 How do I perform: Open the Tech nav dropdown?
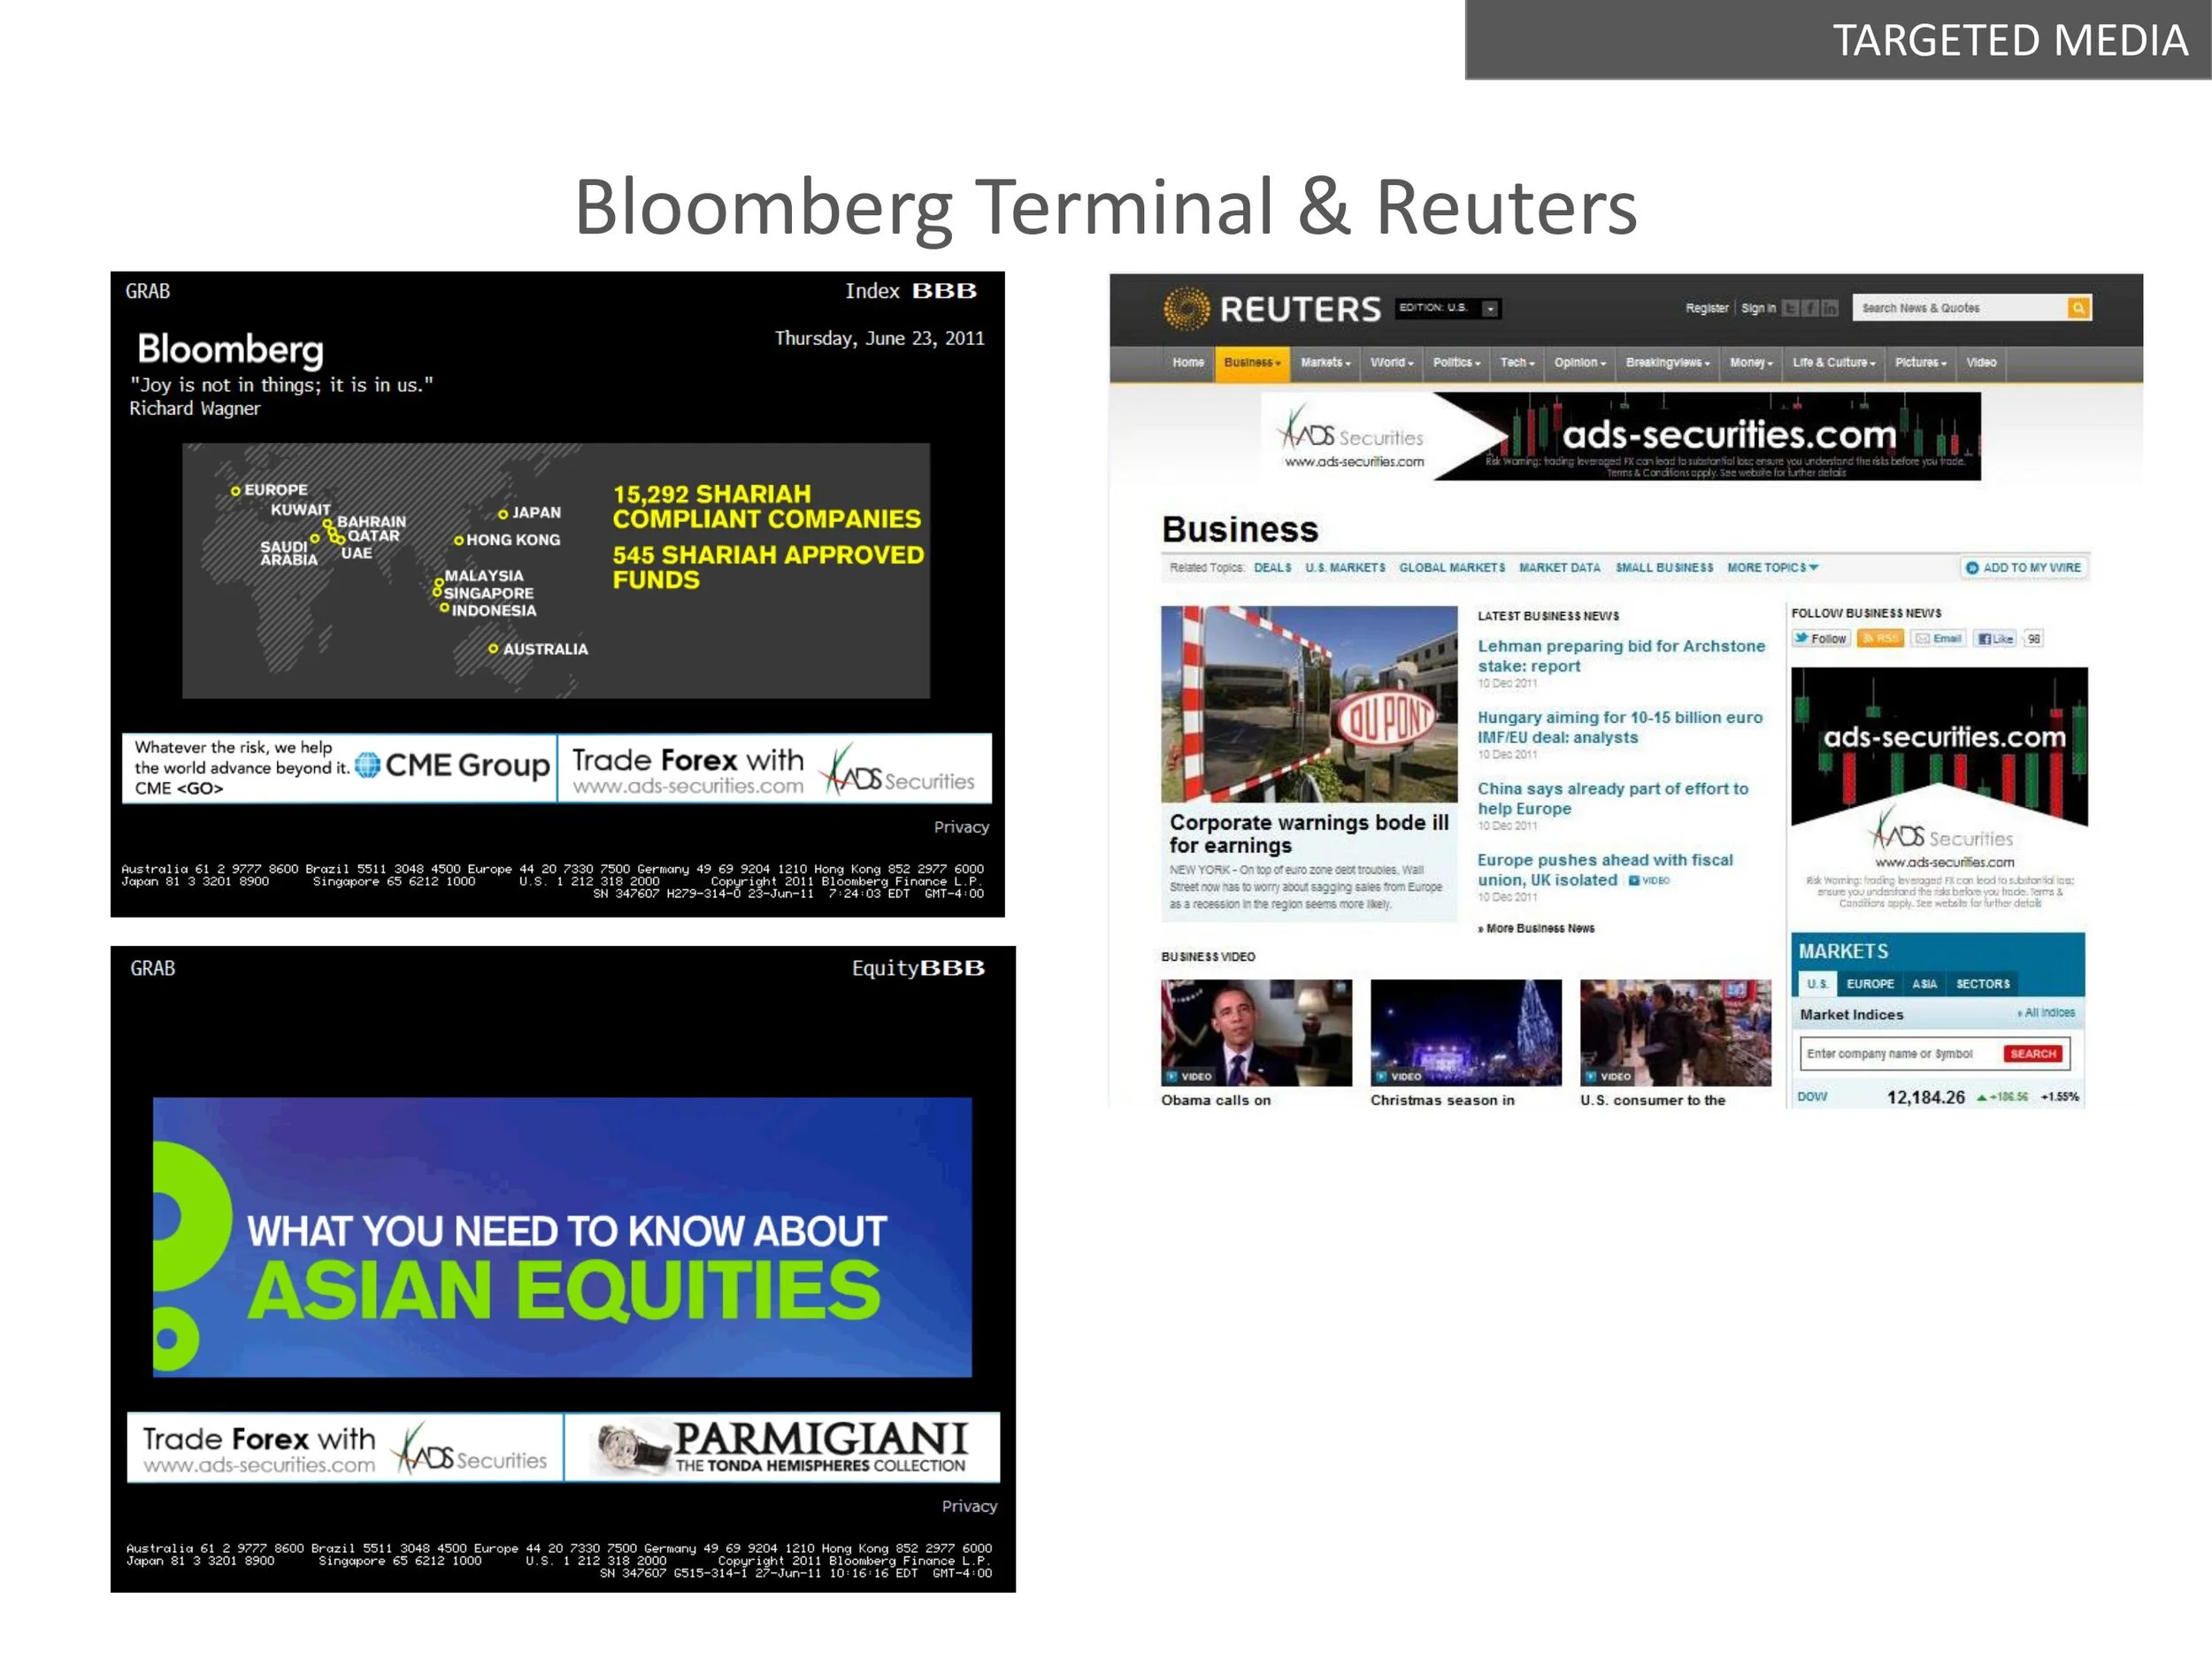tap(1517, 363)
